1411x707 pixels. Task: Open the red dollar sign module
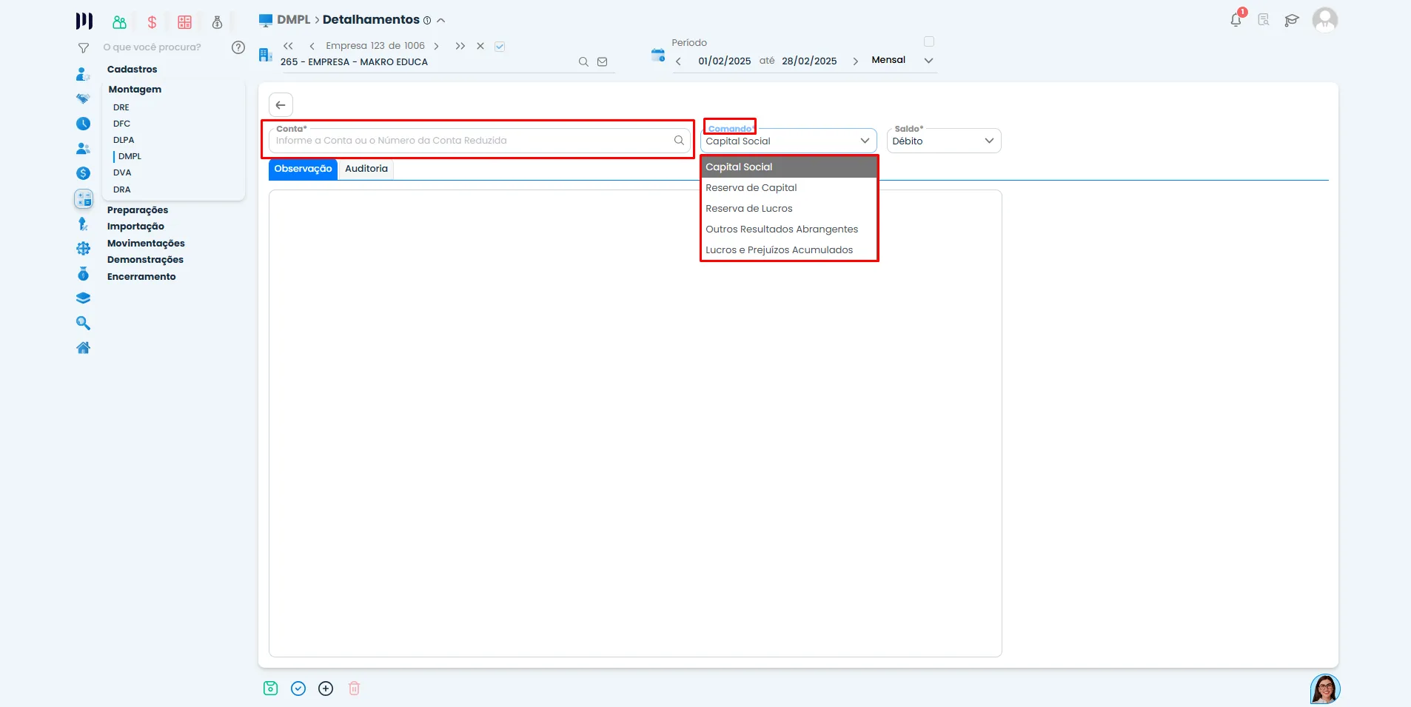tap(152, 22)
